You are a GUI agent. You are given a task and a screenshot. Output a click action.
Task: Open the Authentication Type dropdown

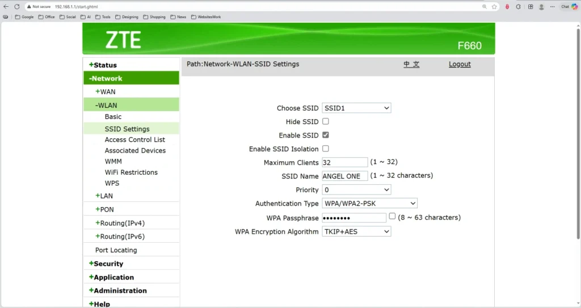(369, 203)
